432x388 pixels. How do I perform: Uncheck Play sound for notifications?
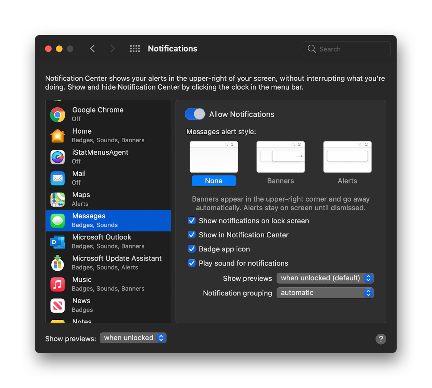(x=192, y=263)
